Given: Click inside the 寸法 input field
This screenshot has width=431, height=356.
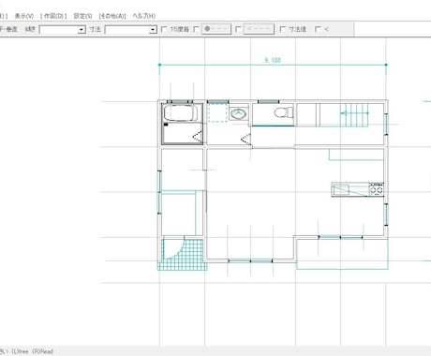Looking at the screenshot, I should tap(126, 30).
